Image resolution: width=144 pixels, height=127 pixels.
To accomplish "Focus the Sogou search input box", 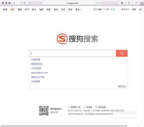I will click(73, 53).
